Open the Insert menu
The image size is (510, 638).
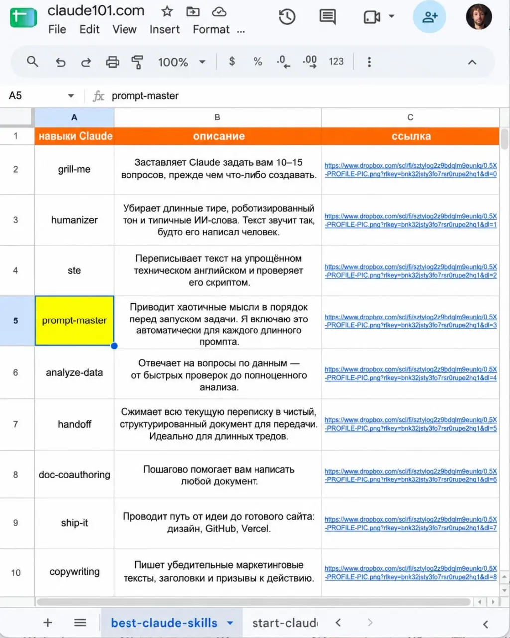tap(165, 29)
